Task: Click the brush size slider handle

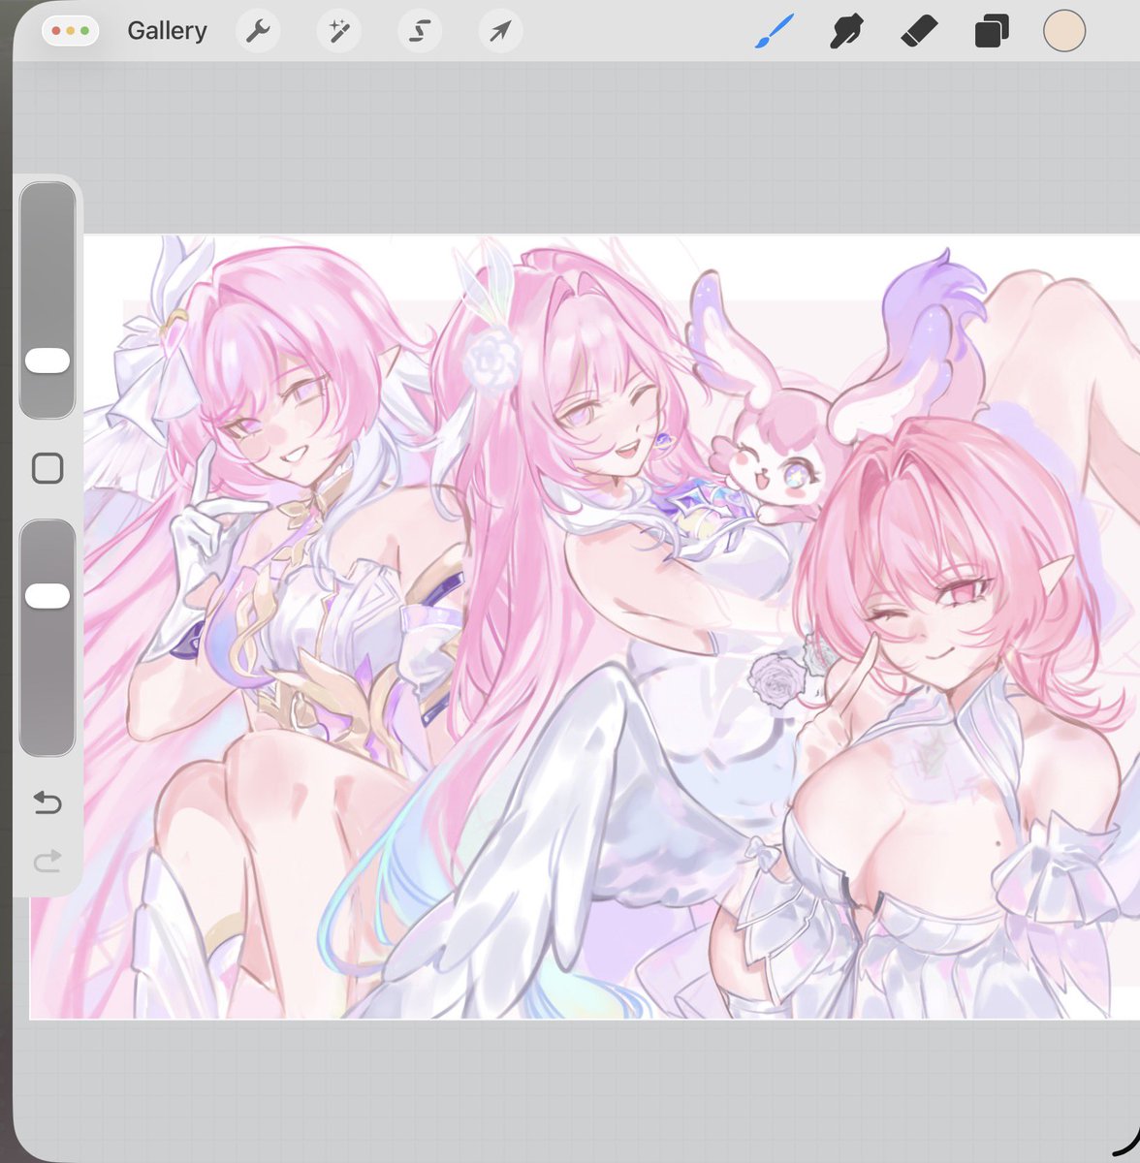Action: [x=47, y=361]
